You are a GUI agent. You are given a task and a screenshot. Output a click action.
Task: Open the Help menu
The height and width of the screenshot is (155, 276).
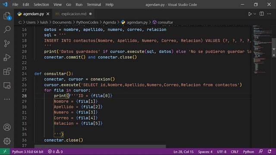tap(109, 5)
